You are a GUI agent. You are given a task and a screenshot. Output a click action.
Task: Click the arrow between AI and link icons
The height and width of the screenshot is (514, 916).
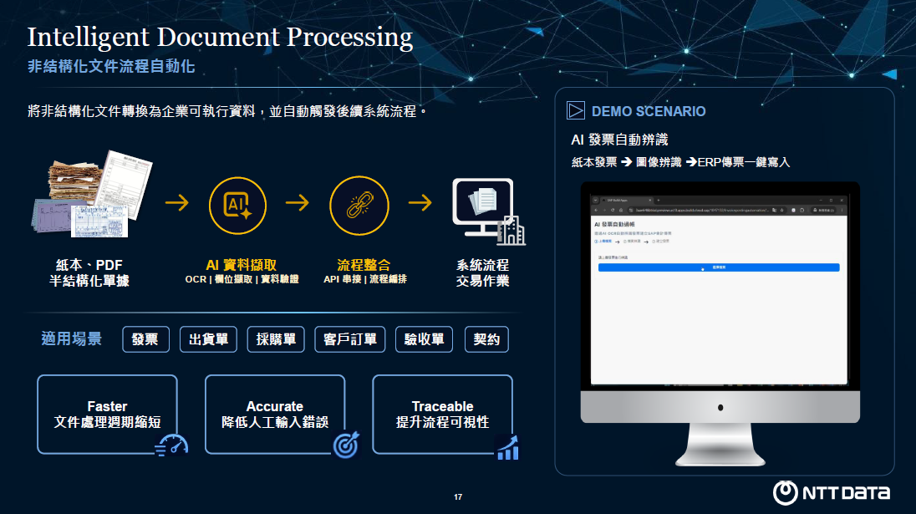pyautogui.click(x=298, y=203)
